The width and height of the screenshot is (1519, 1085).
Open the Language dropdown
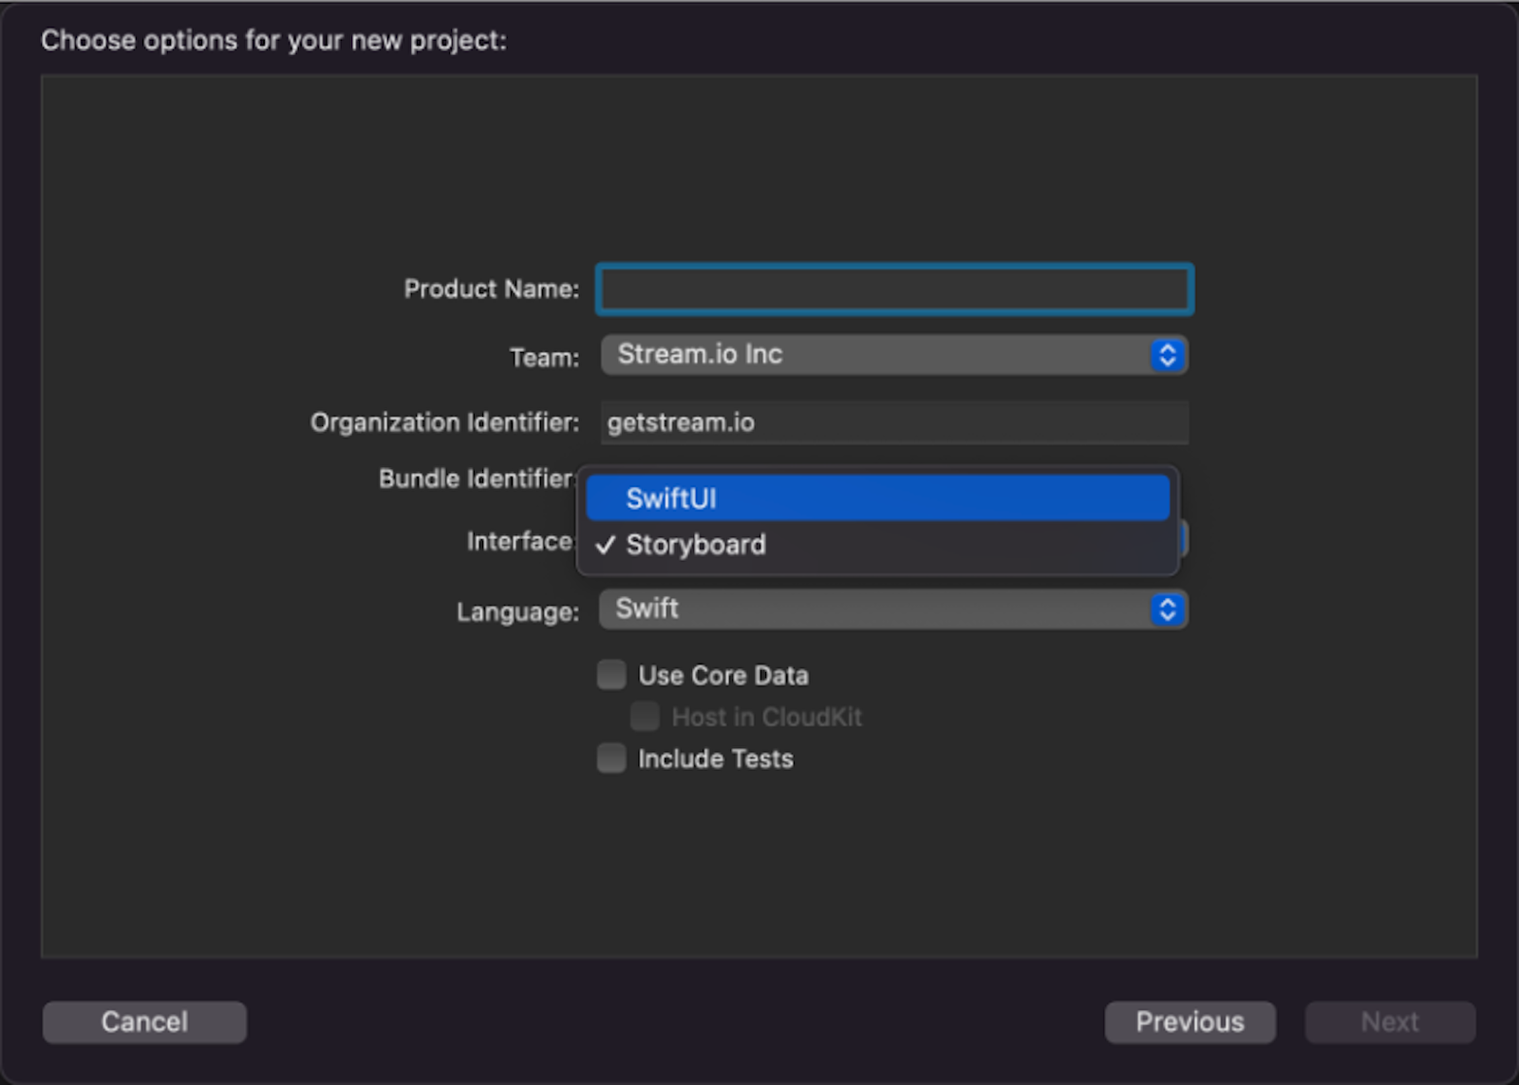click(x=892, y=609)
